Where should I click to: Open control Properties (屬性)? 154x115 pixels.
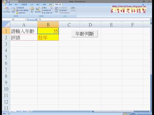[x=44, y=8]
